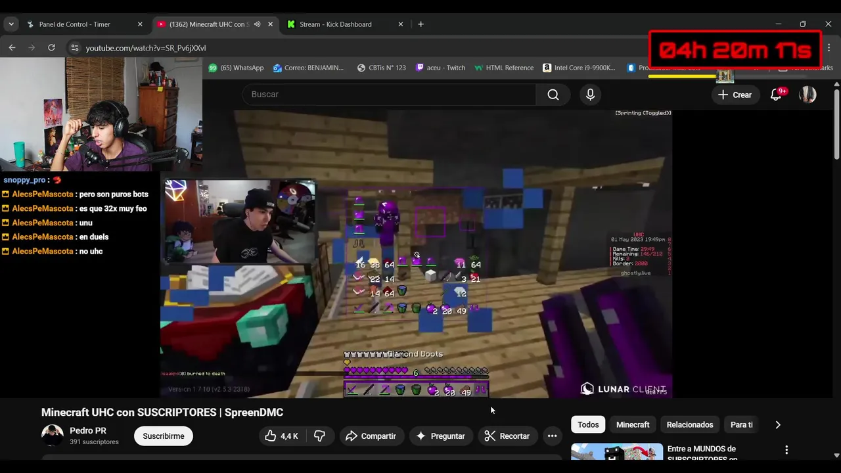841x473 pixels.
Task: Select the Todos filter chip
Action: point(588,424)
